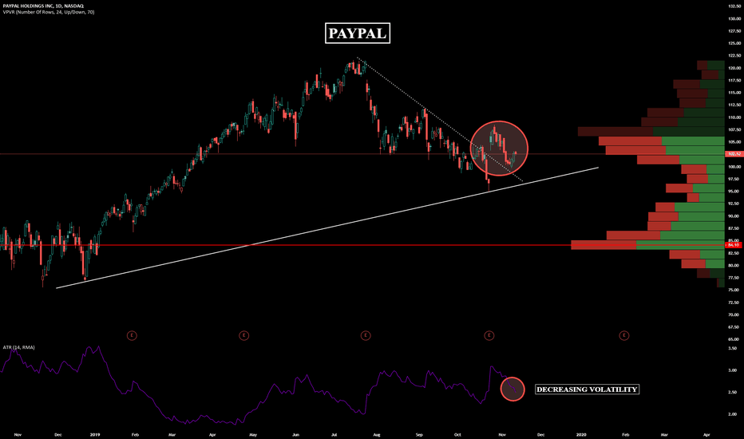Click the Jun label on time axis

(x=295, y=434)
